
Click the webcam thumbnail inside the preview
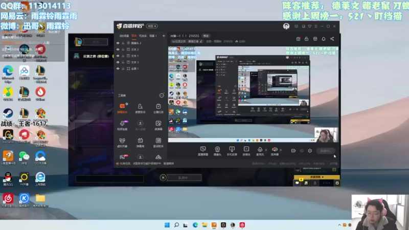pyautogui.click(x=326, y=135)
